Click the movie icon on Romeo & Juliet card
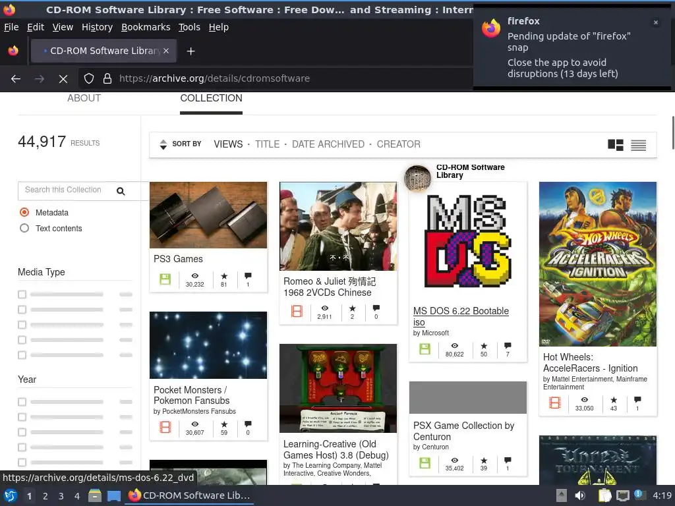 (x=297, y=311)
